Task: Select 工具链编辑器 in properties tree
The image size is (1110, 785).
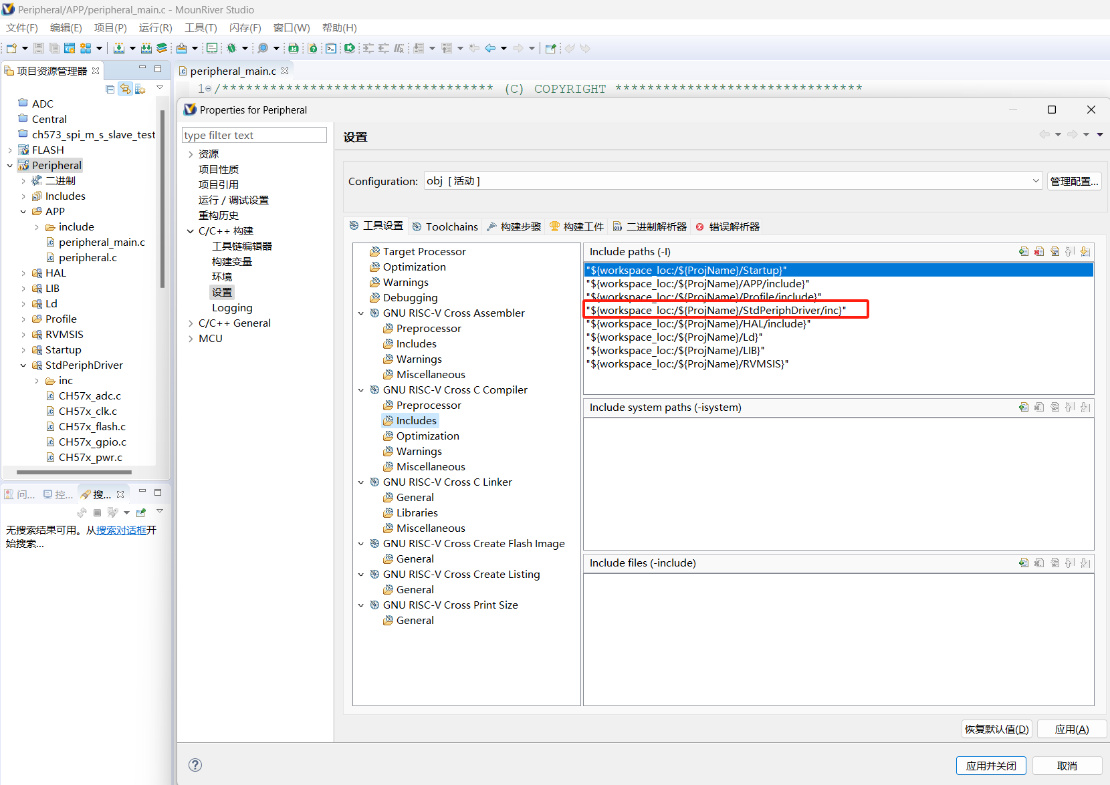Action: [242, 247]
